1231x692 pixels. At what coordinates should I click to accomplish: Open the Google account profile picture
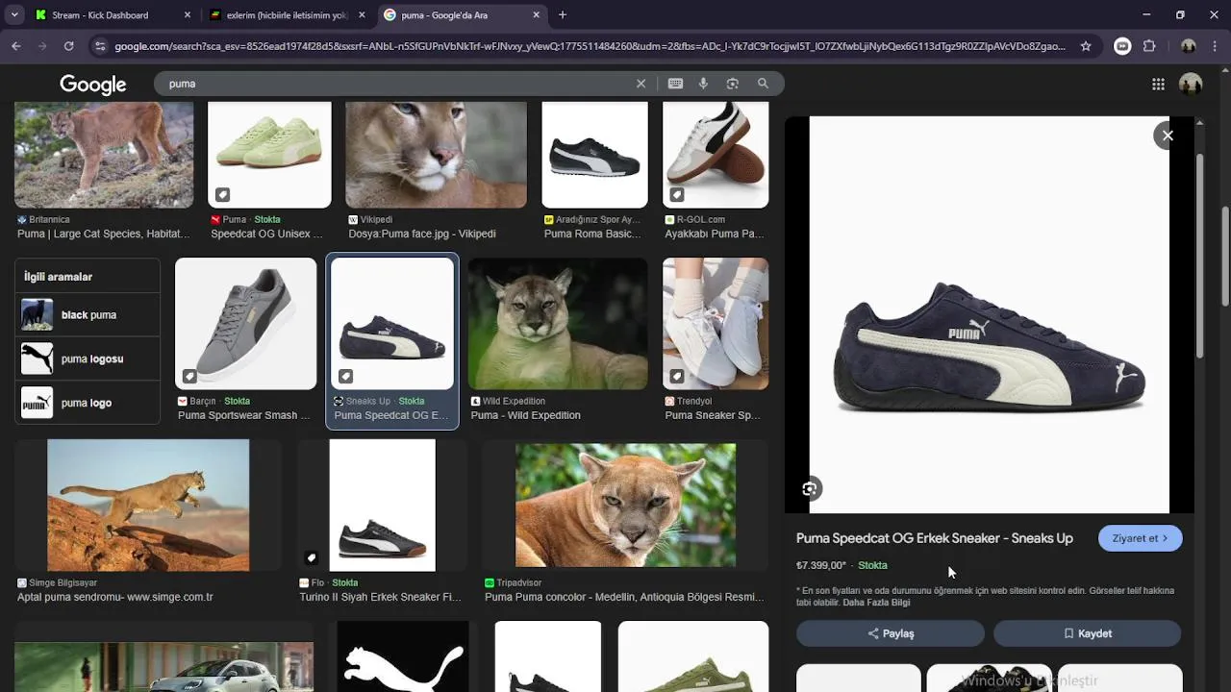(x=1191, y=84)
